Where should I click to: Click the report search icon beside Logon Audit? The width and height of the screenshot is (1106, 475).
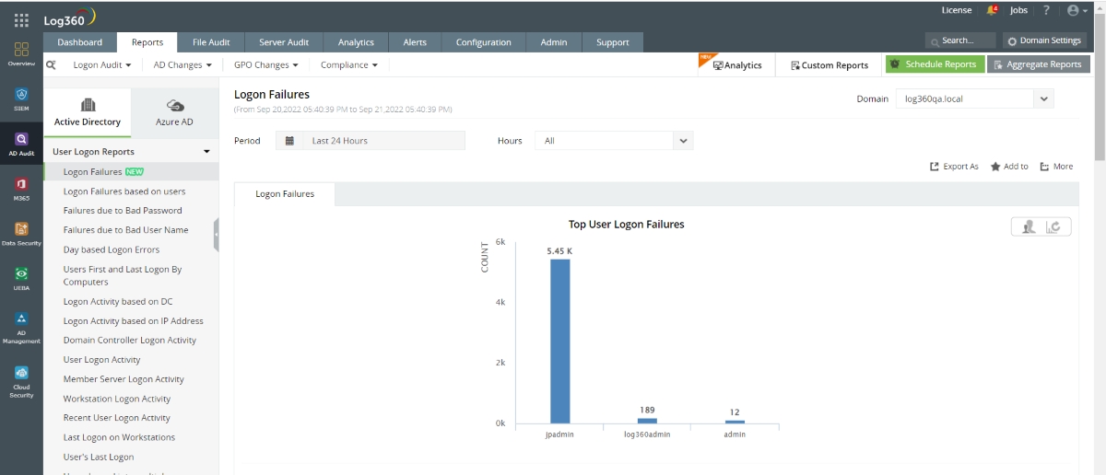tap(52, 65)
